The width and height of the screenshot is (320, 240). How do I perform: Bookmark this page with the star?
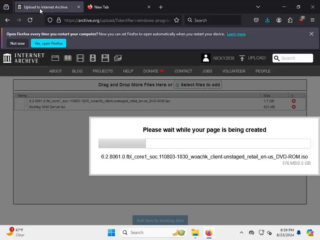[177, 20]
